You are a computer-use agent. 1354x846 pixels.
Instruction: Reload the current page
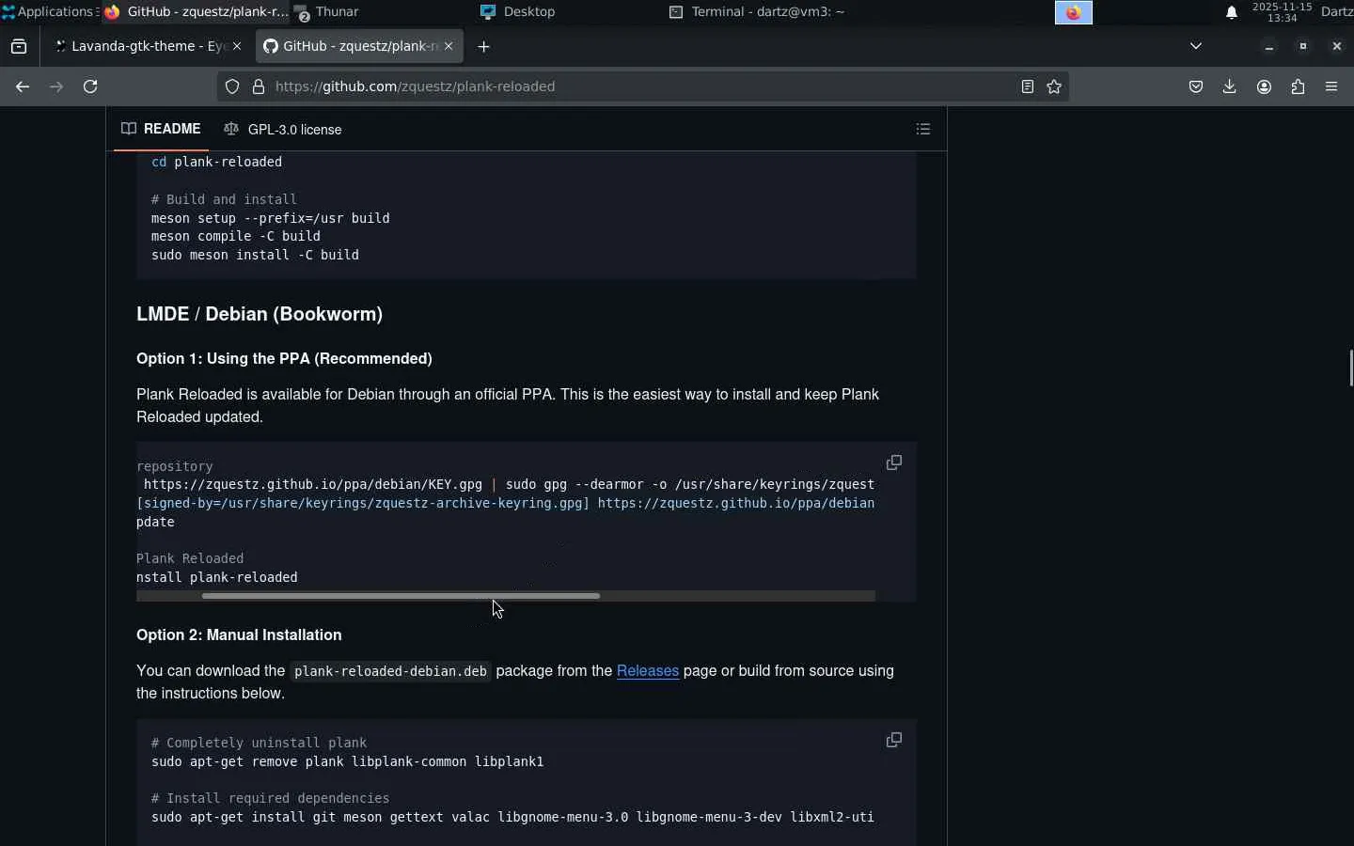90,86
